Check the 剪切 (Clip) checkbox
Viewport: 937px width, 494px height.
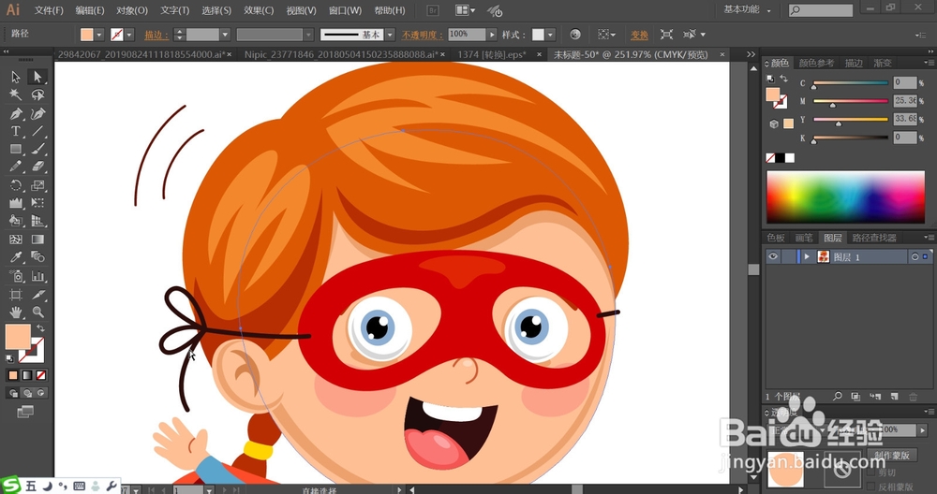pyautogui.click(x=871, y=472)
